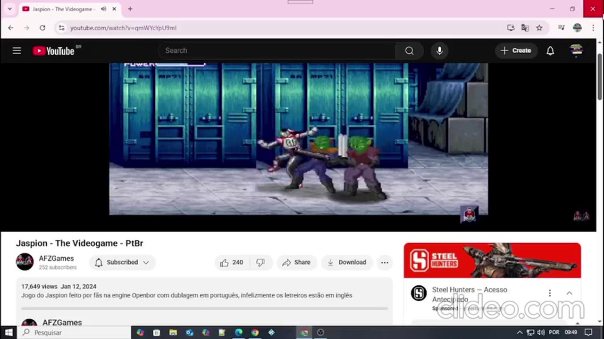
Task: Open the AFZGames channel name link
Action: click(x=56, y=258)
